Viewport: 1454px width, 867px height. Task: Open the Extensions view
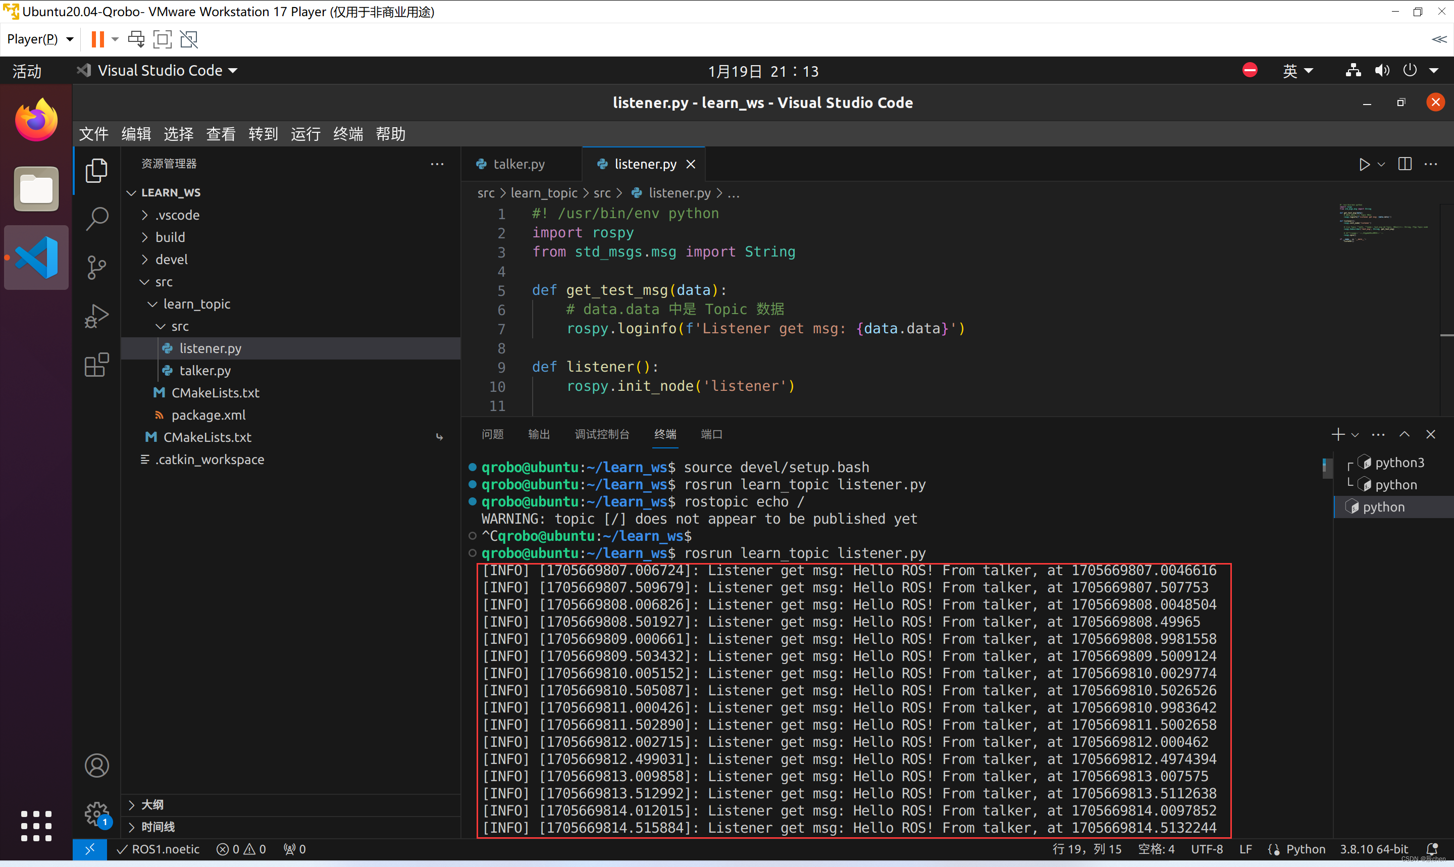pyautogui.click(x=96, y=365)
